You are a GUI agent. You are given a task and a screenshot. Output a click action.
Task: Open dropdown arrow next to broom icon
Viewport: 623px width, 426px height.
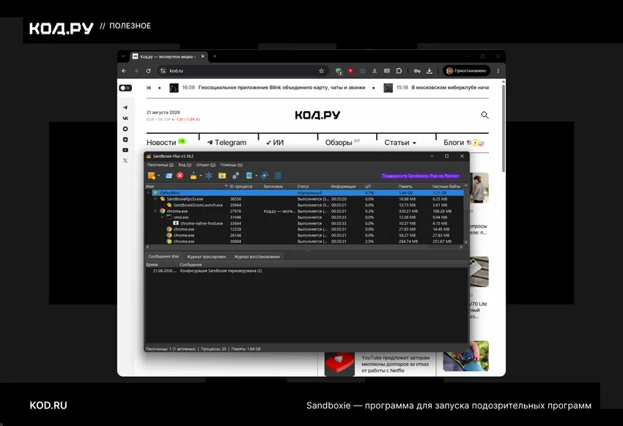[201, 176]
